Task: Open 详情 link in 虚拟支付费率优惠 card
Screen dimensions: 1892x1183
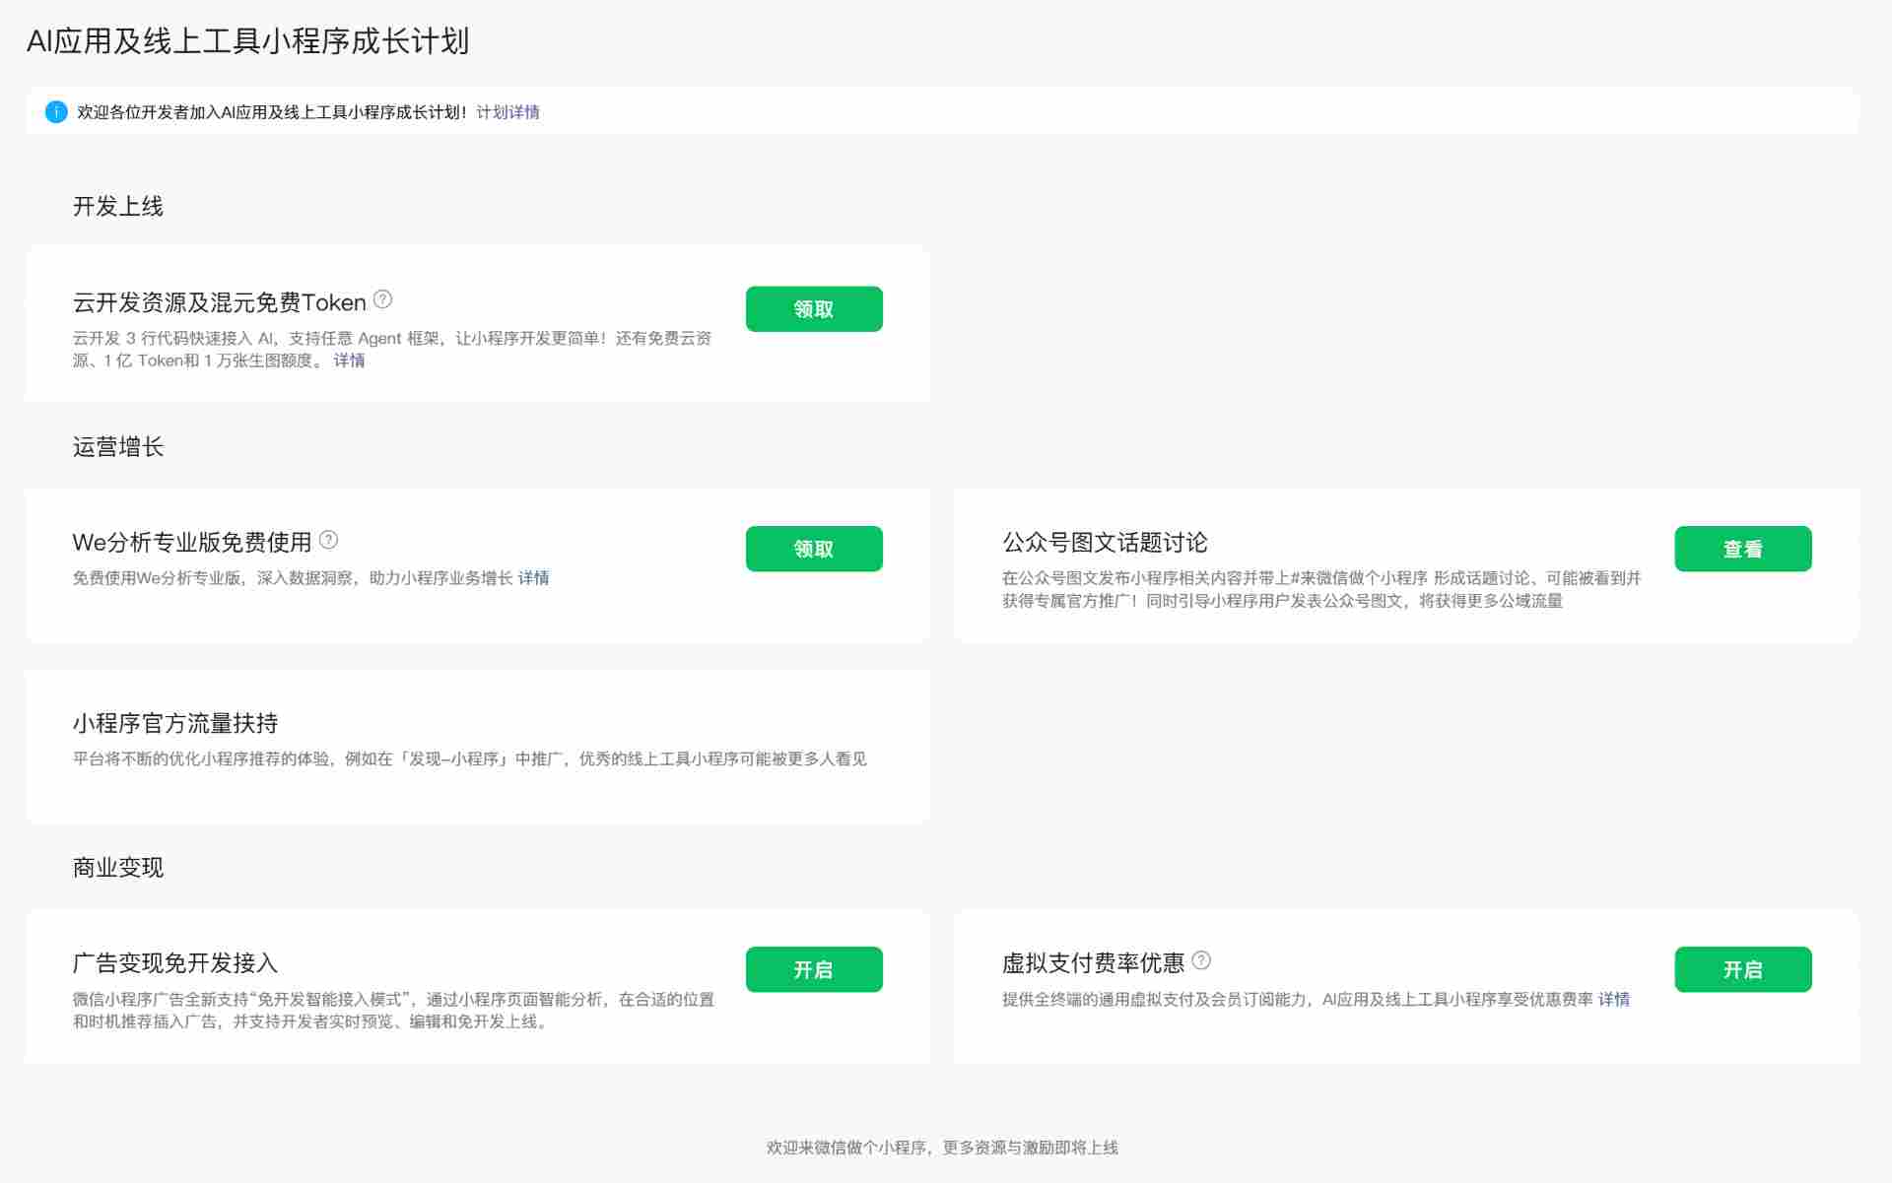Action: (1615, 999)
